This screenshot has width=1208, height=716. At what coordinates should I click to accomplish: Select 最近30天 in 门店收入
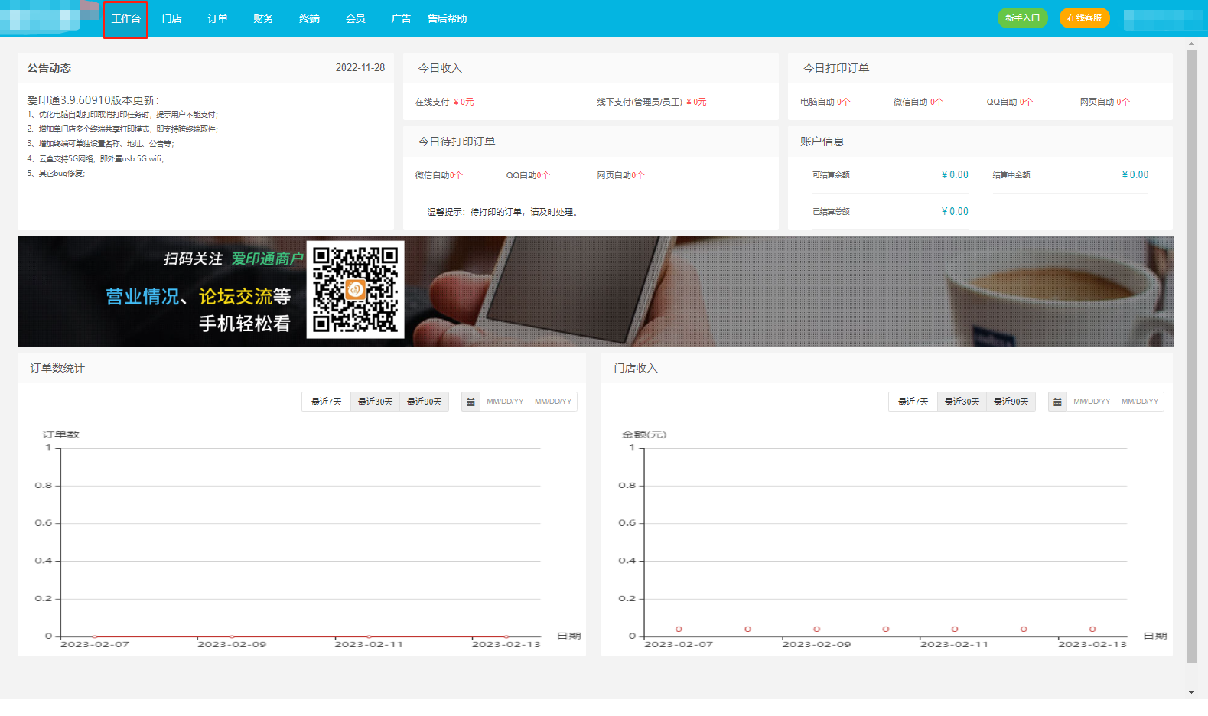click(x=962, y=402)
